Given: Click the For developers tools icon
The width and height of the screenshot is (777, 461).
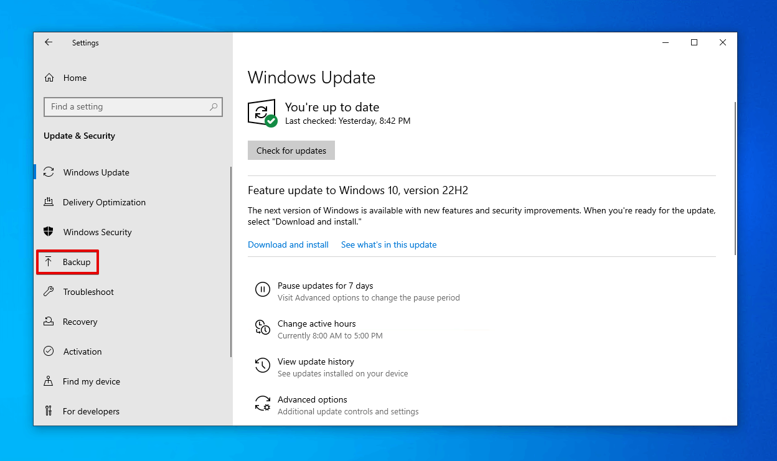Looking at the screenshot, I should click(49, 411).
